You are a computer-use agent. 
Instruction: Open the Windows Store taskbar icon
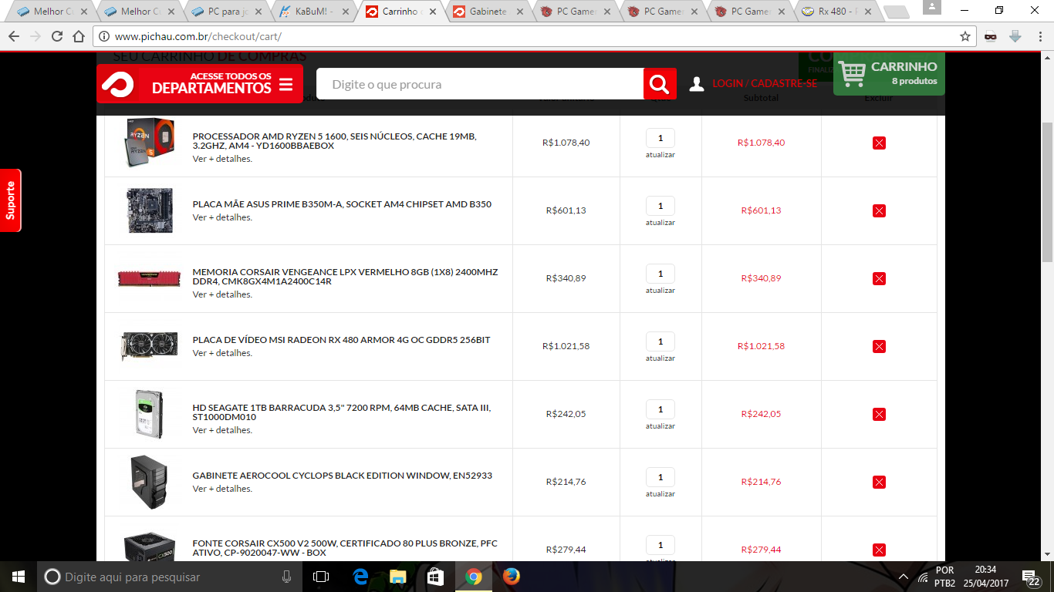435,577
